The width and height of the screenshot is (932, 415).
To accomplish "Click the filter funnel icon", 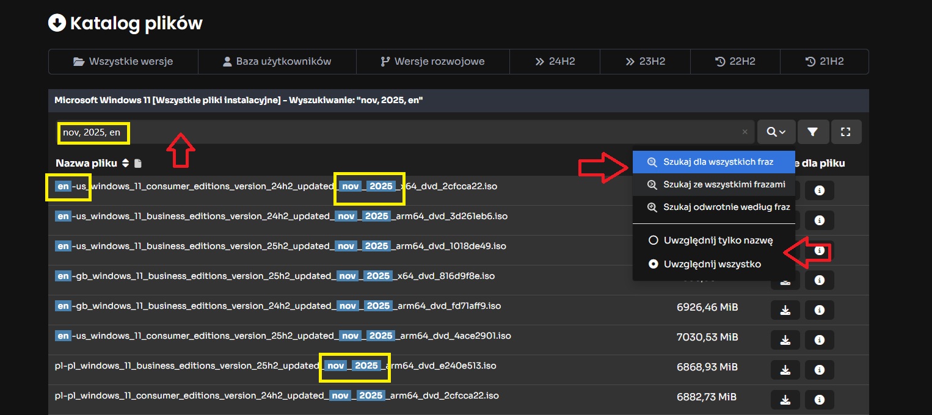I will point(812,132).
